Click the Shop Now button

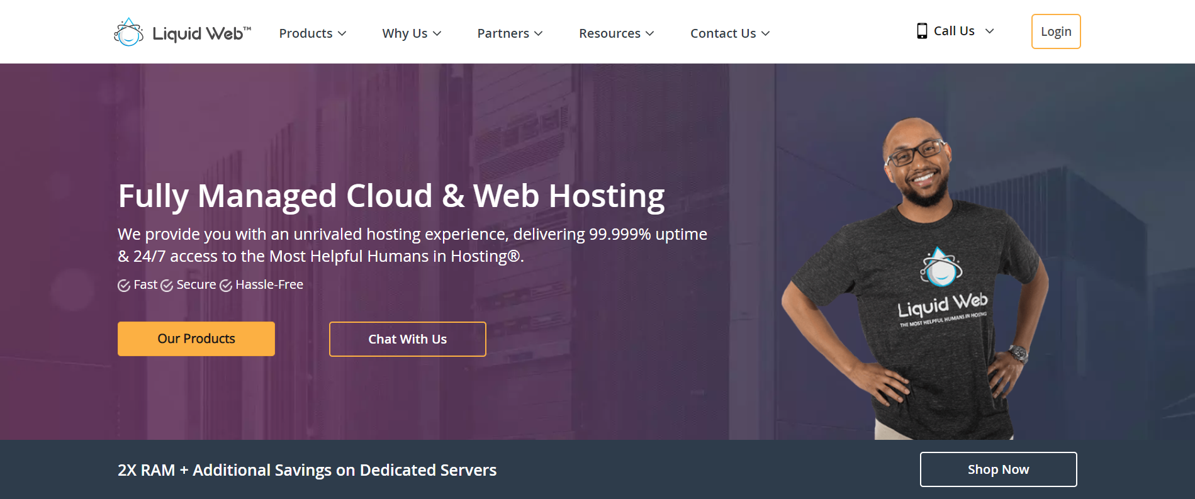point(999,469)
